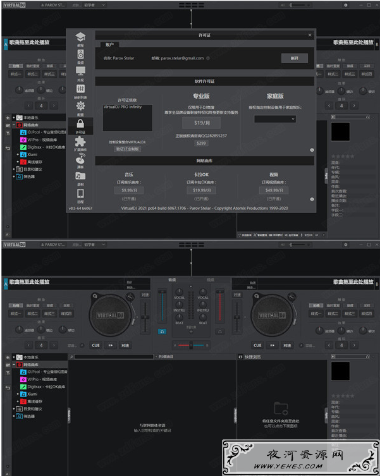Click the info side tab in lower browser
This screenshot has width=380, height=476.
(x=326, y=415)
